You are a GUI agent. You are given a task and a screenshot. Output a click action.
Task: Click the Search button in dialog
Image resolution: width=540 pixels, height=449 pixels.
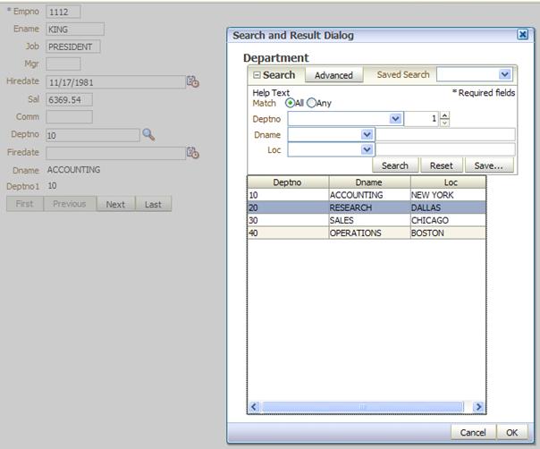[x=394, y=165]
